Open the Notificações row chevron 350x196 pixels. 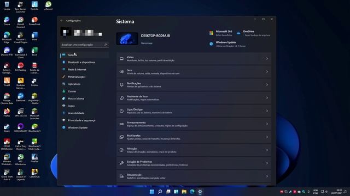tap(267, 85)
